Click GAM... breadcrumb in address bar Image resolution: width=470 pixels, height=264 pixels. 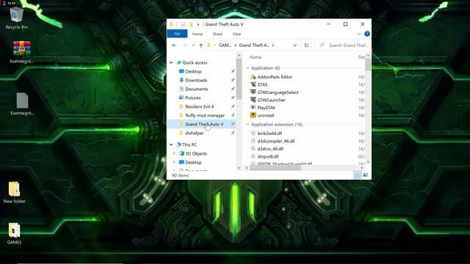pos(225,45)
